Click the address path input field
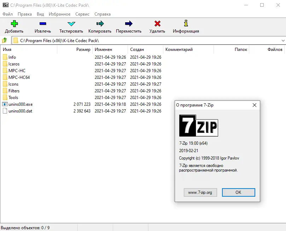The image size is (286, 231). pos(148,41)
